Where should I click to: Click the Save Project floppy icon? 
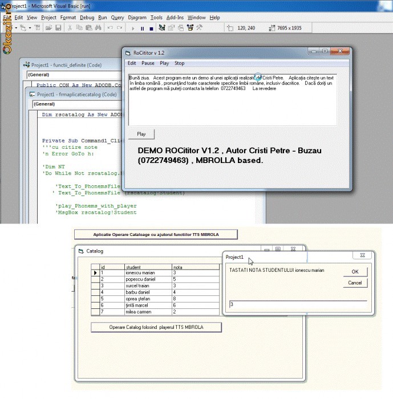pos(58,27)
